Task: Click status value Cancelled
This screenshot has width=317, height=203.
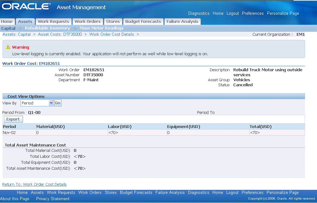Action: click(x=243, y=85)
